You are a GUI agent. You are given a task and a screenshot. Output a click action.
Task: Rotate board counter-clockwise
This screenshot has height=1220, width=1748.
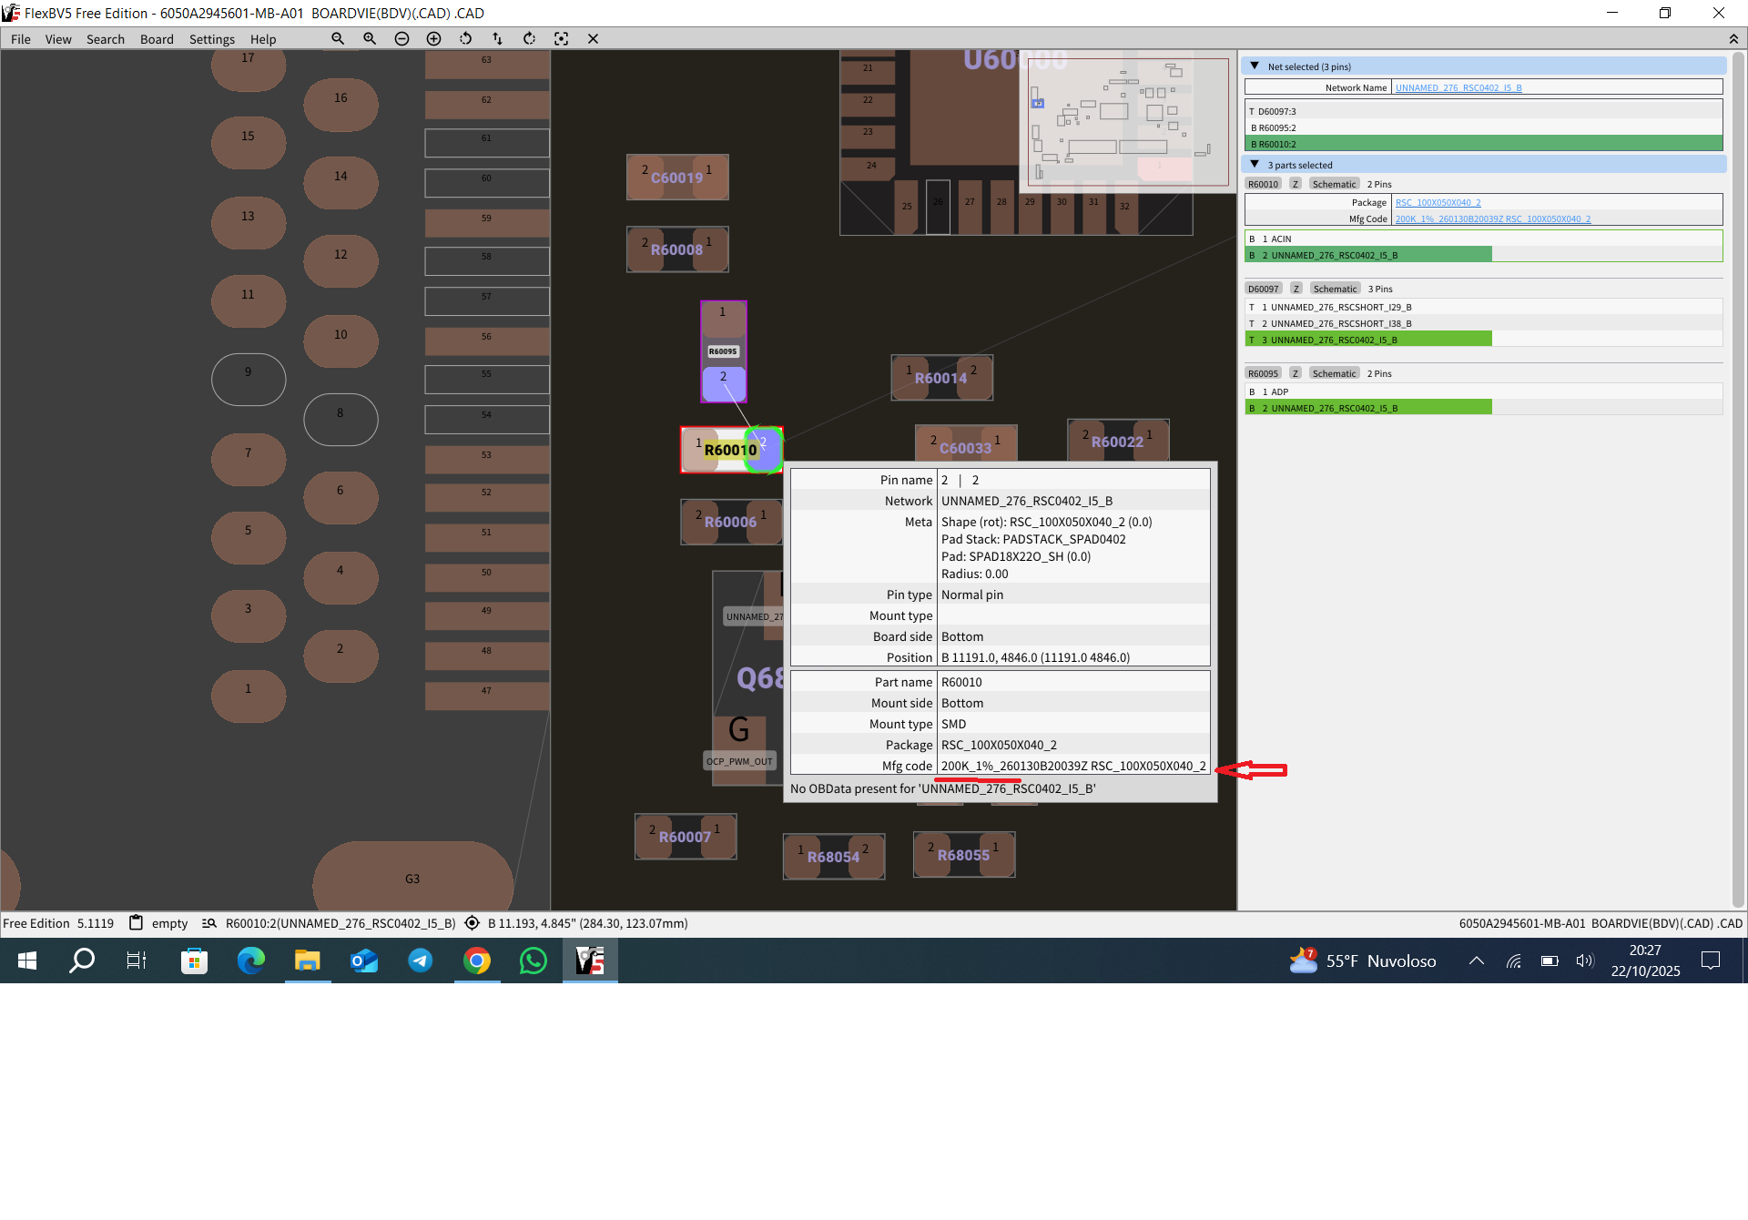coord(465,38)
